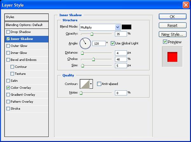Click the Distance slider handle

pos(82,53)
